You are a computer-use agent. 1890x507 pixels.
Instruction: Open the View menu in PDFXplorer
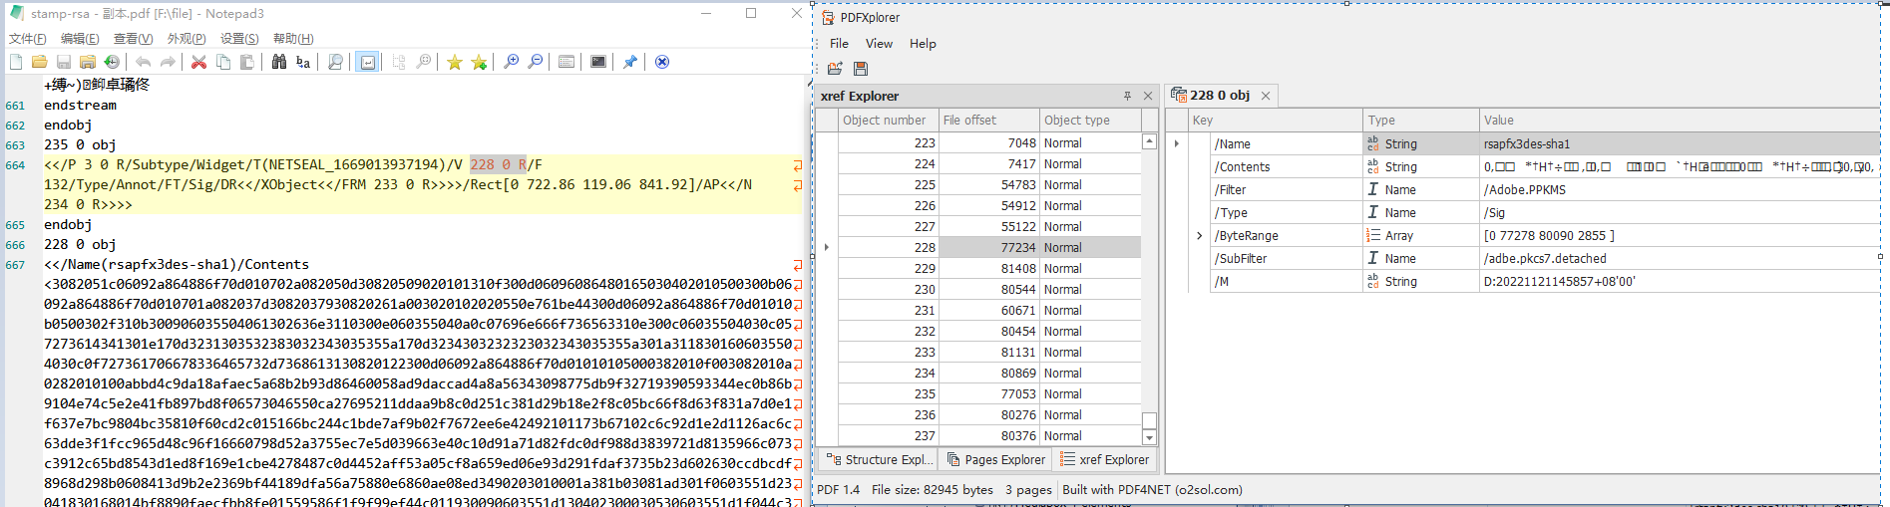tap(879, 44)
